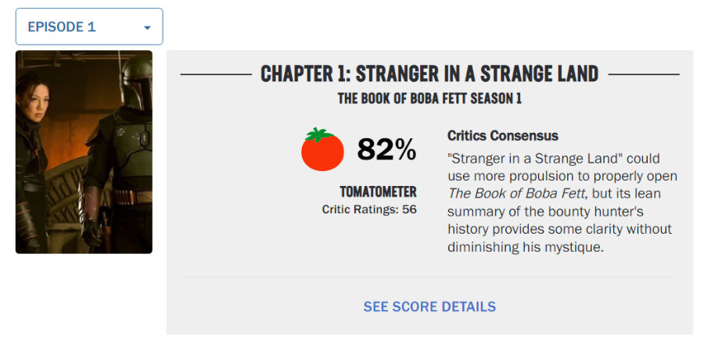Click the red tomato Fresh icon
Image resolution: width=704 pixels, height=347 pixels.
(x=322, y=149)
